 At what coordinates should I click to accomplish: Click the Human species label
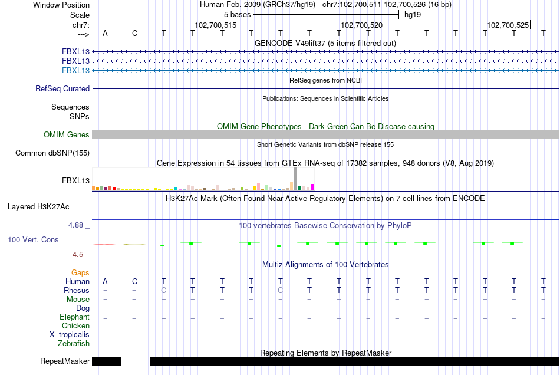tap(77, 282)
